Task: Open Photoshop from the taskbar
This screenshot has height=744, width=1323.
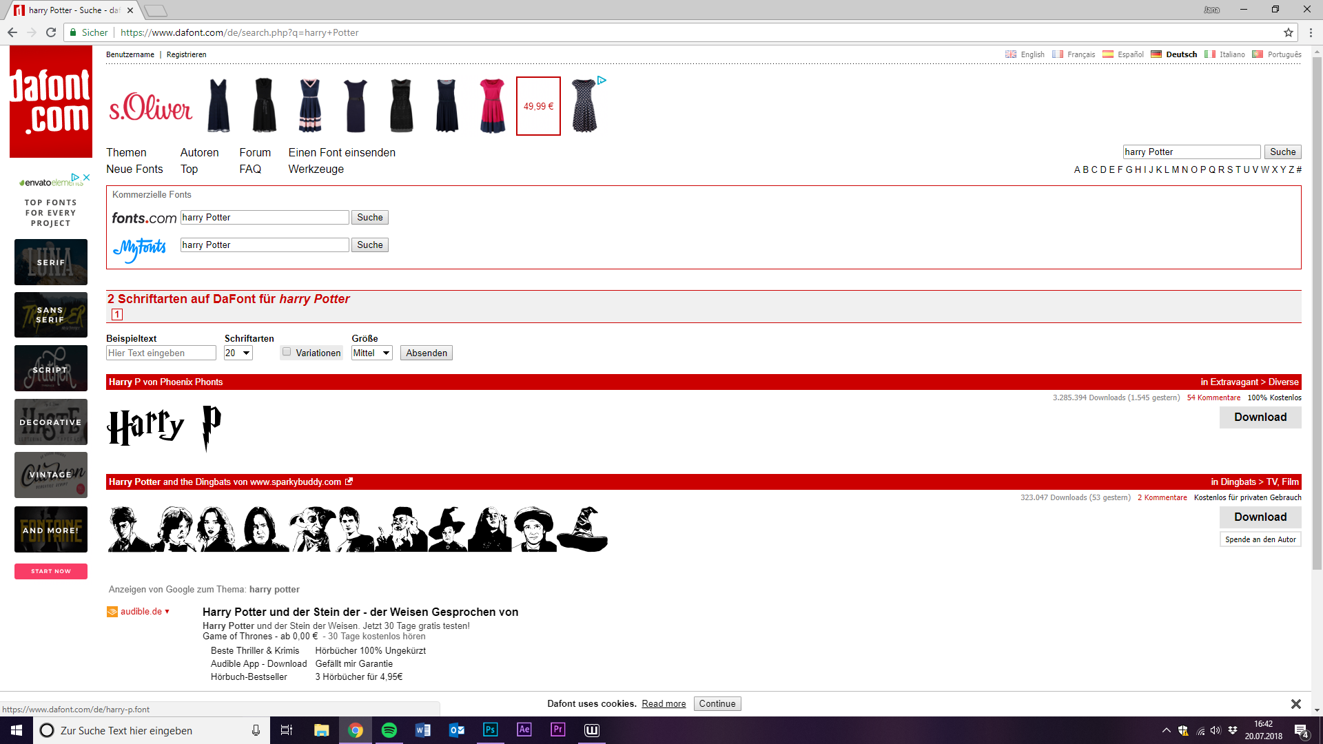Action: tap(491, 730)
